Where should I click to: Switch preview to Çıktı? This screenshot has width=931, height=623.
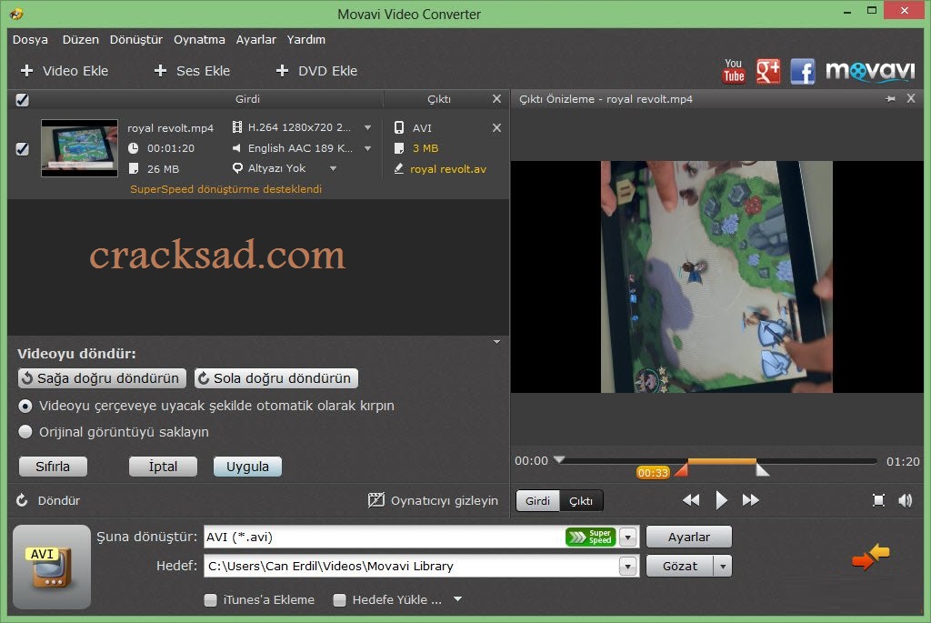(x=581, y=500)
